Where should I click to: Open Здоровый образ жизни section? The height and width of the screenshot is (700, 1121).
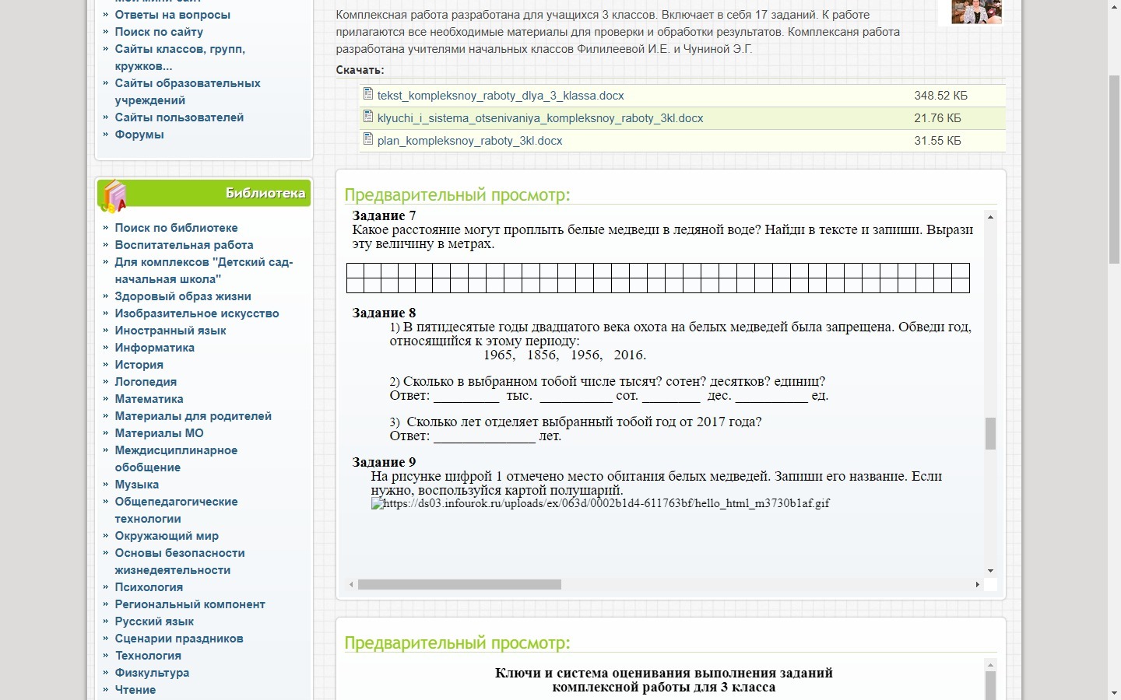coord(183,296)
